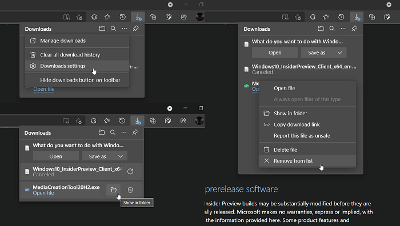Choose Remove from list in context menu
This screenshot has height=226, width=400.
coord(307,161)
